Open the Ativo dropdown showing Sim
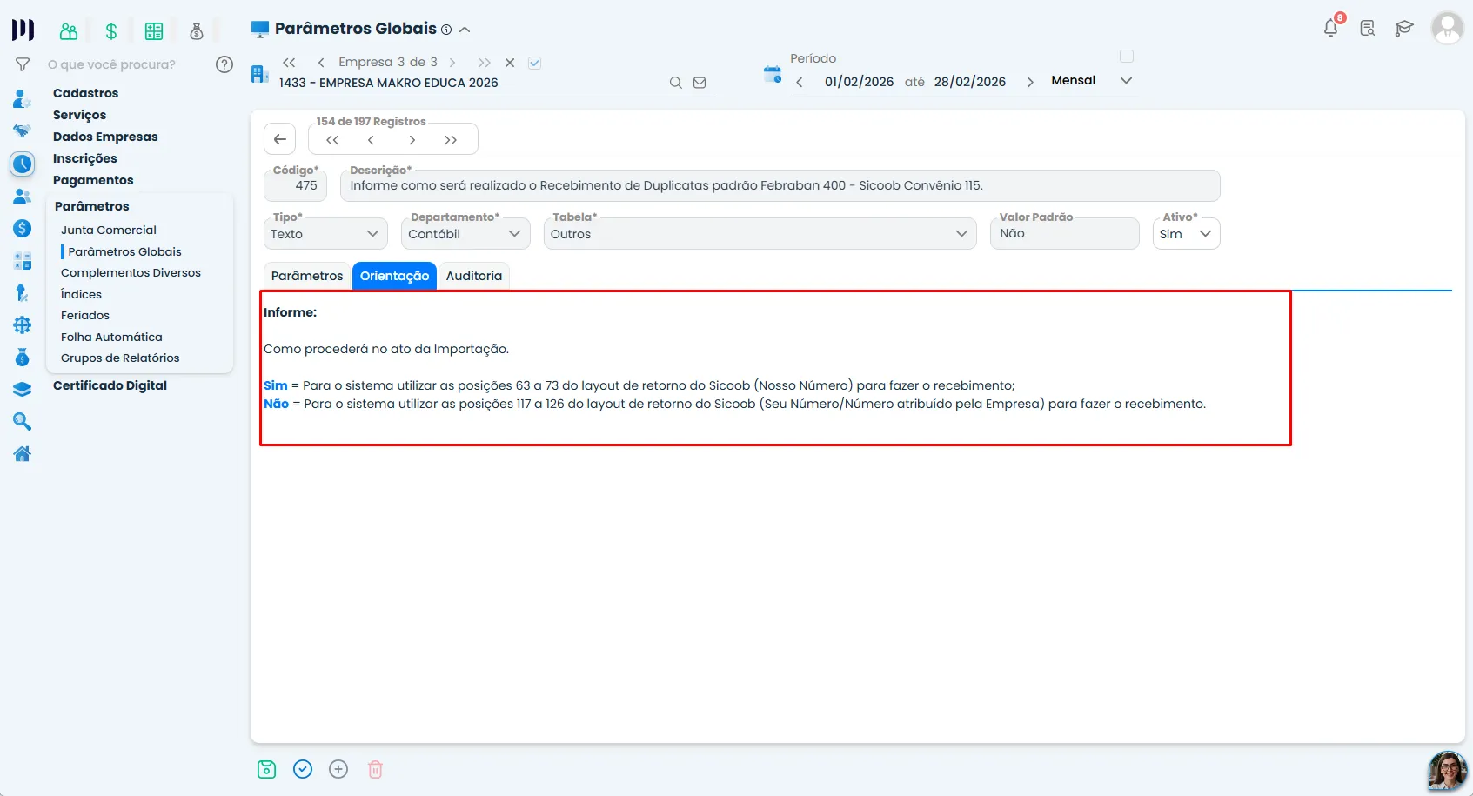 [x=1186, y=234]
